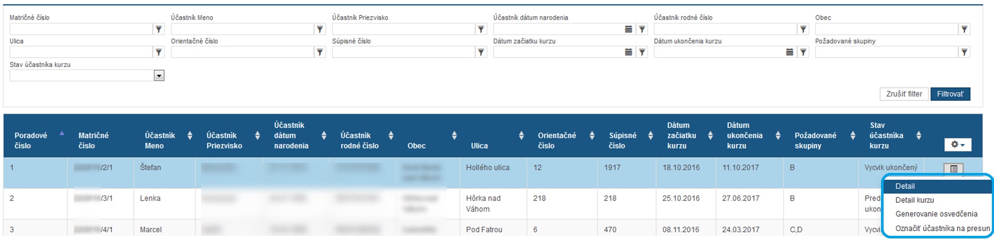
Task: Click the Filtrovať button
Action: tap(950, 94)
